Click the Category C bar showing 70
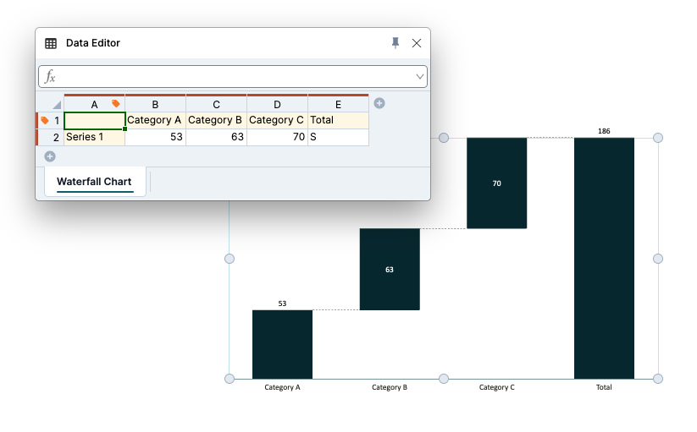This screenshot has width=697, height=432. (496, 183)
